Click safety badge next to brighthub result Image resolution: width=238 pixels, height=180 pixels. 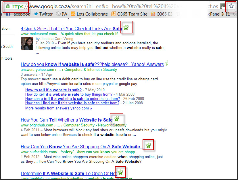pyautogui.click(x=116, y=119)
